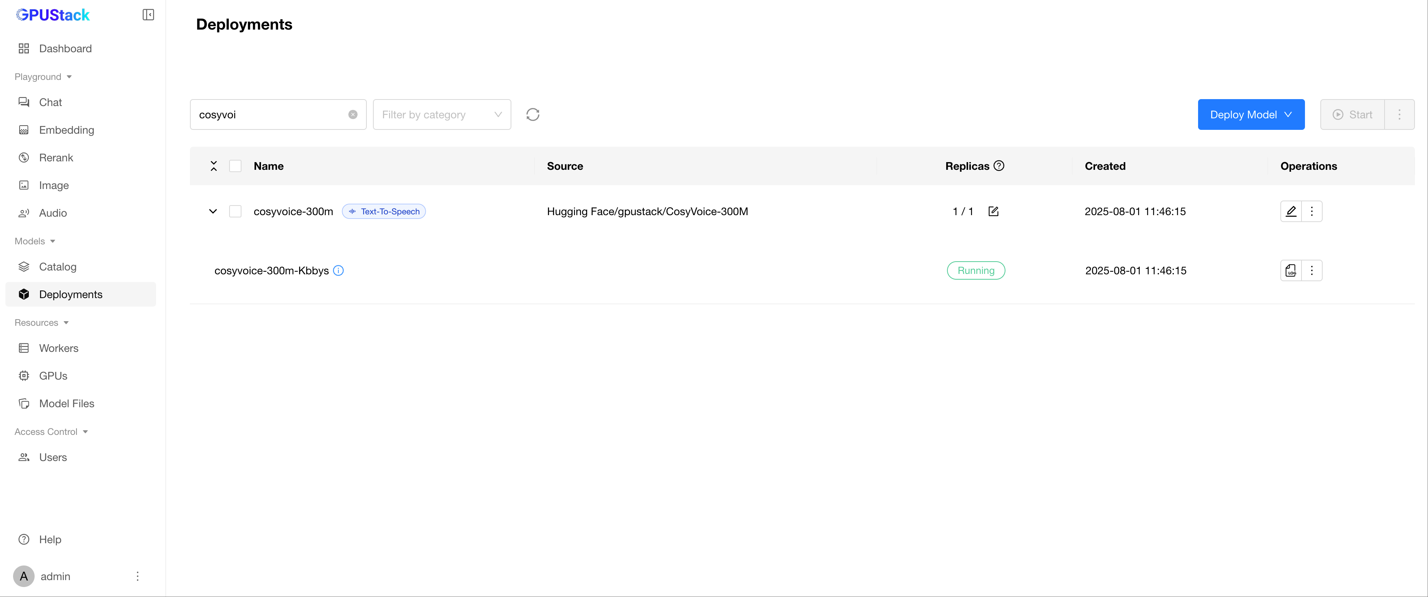Check the select-all checkbox in table header
Viewport: 1428px width, 597px height.
point(235,166)
